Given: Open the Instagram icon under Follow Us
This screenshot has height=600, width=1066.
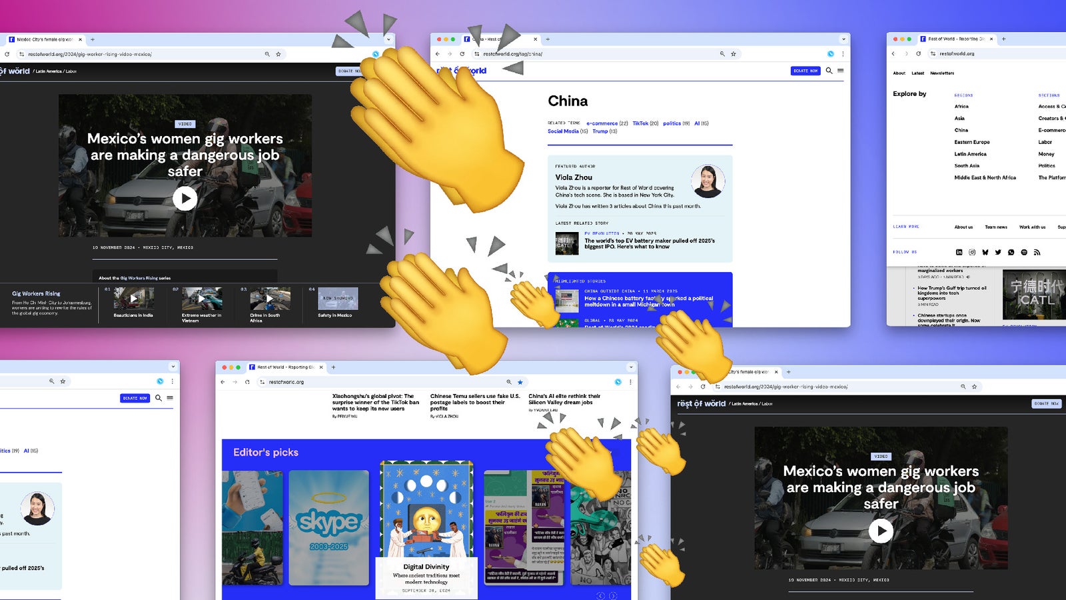Looking at the screenshot, I should click(x=972, y=252).
